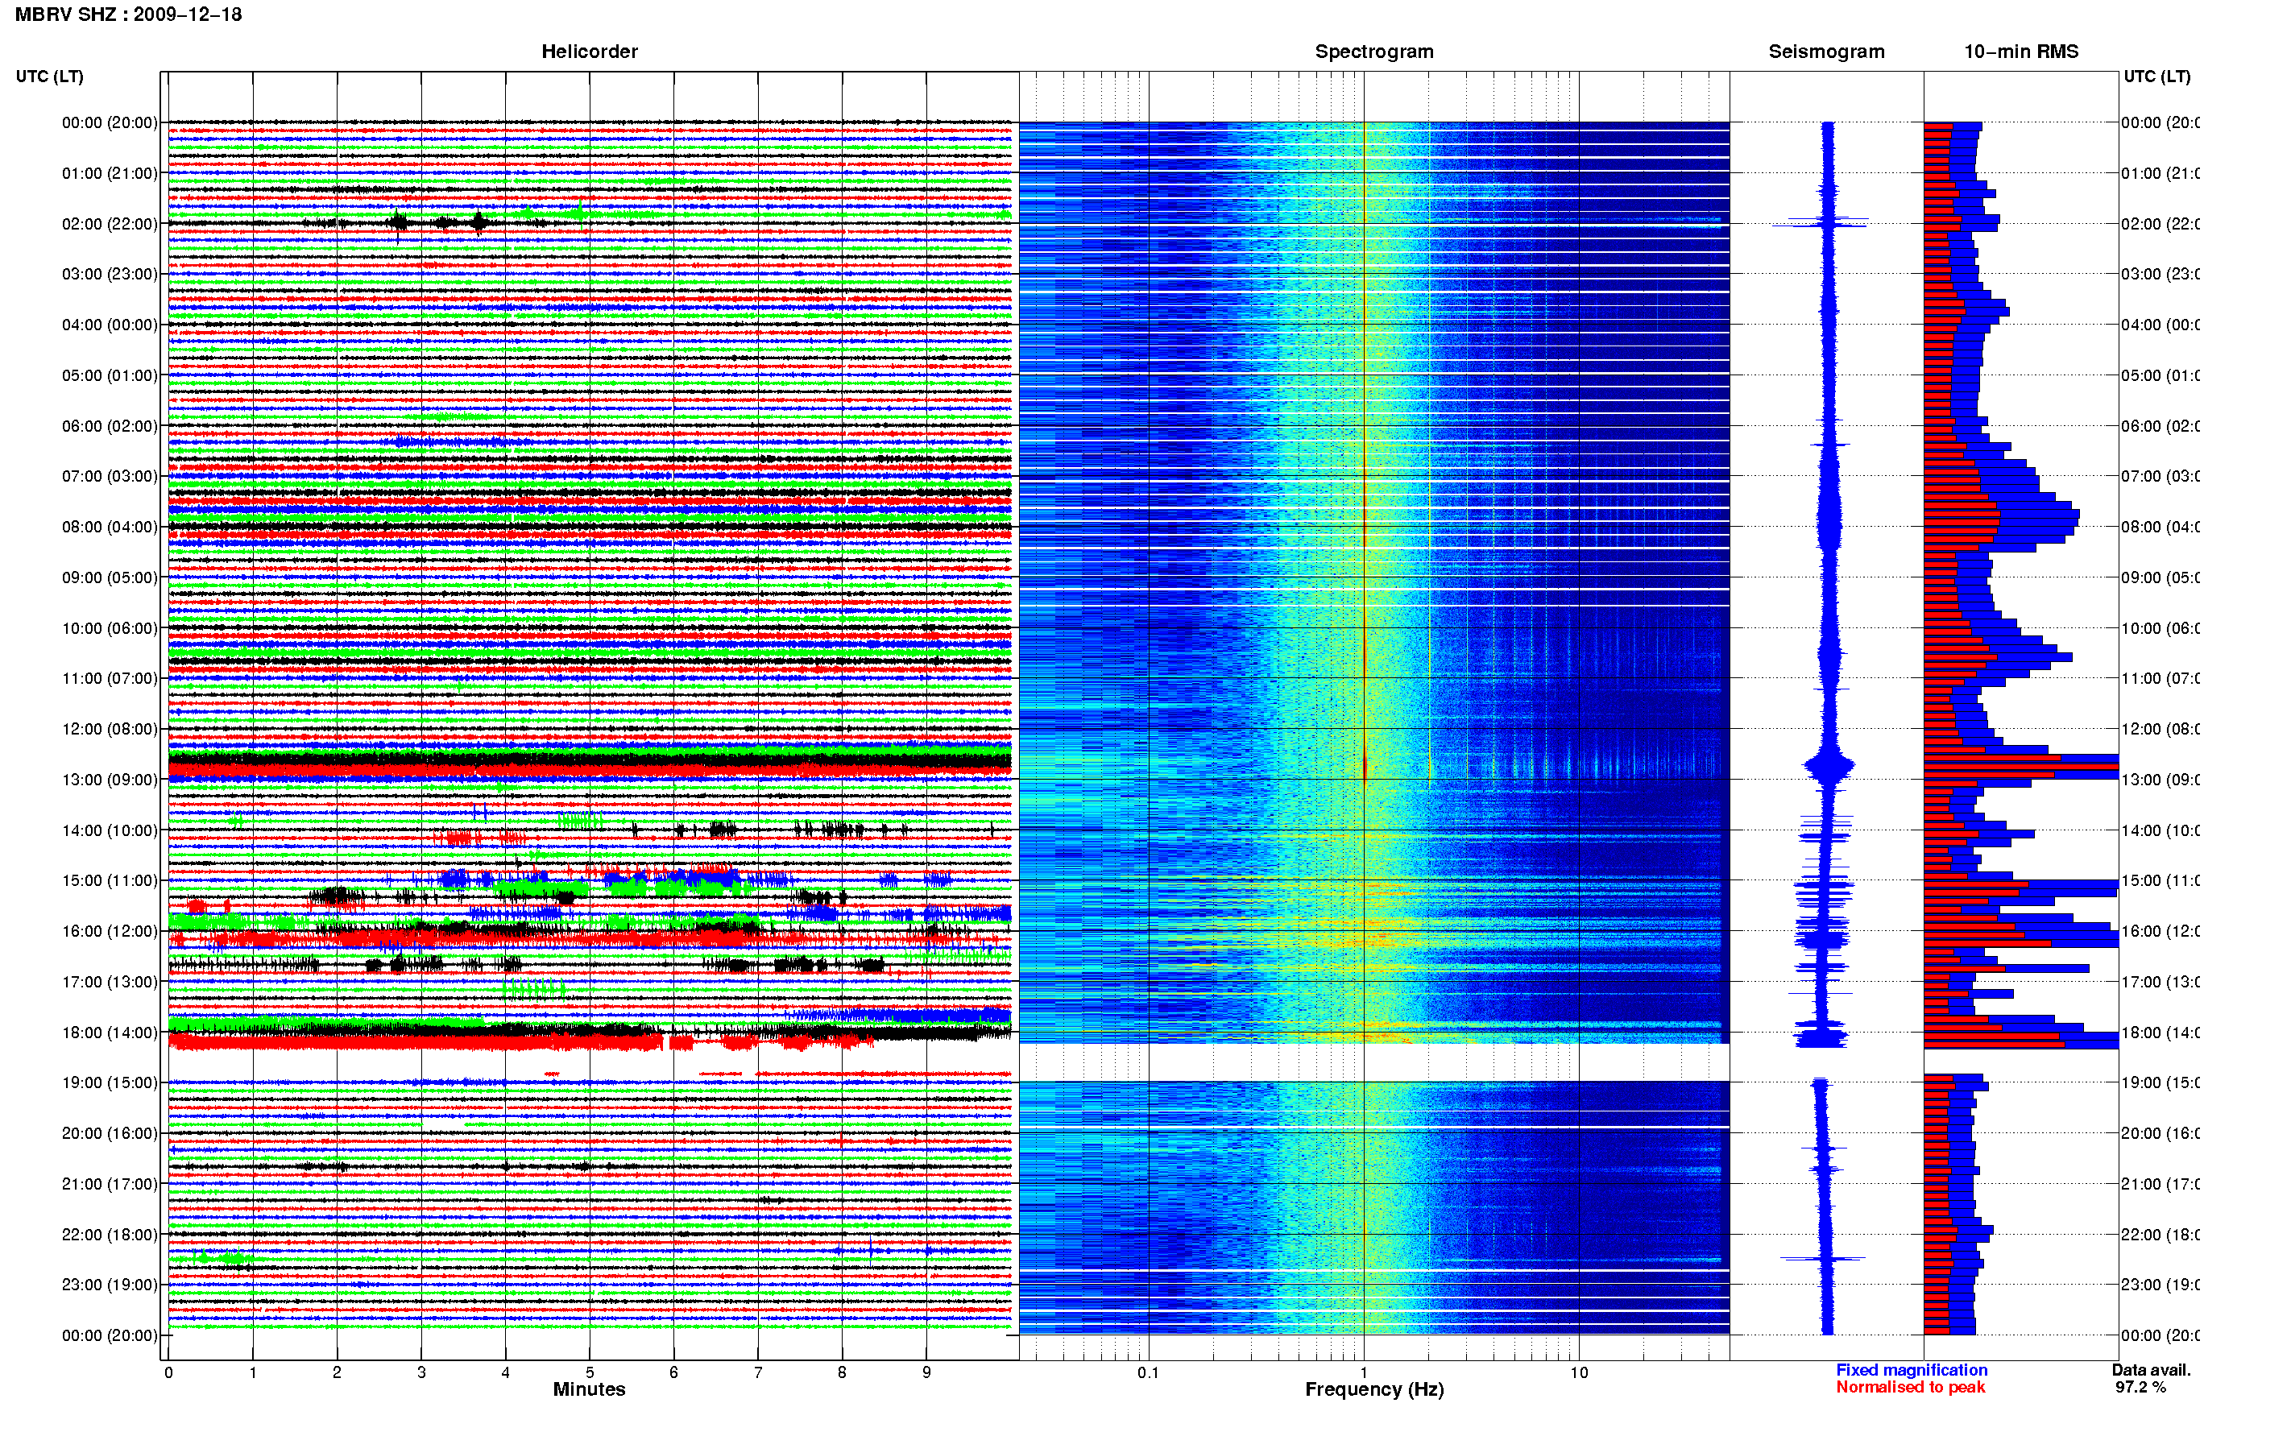Click the 'Seismogram' panel heading
This screenshot has width=2291, height=1432.
pos(1826,52)
